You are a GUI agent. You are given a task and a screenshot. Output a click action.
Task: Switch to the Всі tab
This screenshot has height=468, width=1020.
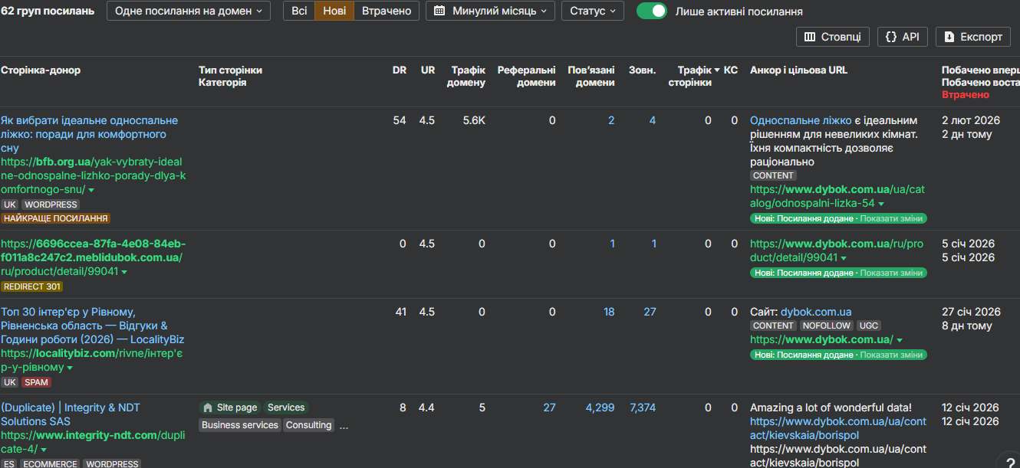coord(299,11)
